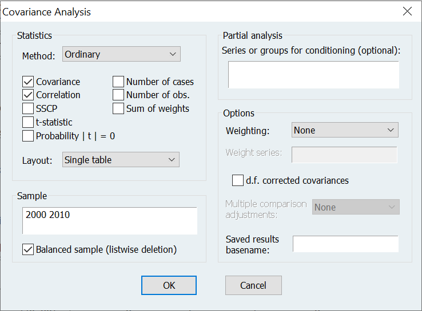Close the Covariance Analysis dialog

[407, 11]
